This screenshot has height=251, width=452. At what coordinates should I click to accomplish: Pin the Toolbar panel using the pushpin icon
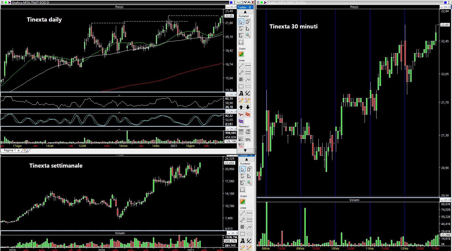click(x=250, y=7)
